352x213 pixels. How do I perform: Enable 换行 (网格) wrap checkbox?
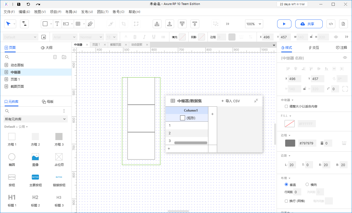point(286,201)
